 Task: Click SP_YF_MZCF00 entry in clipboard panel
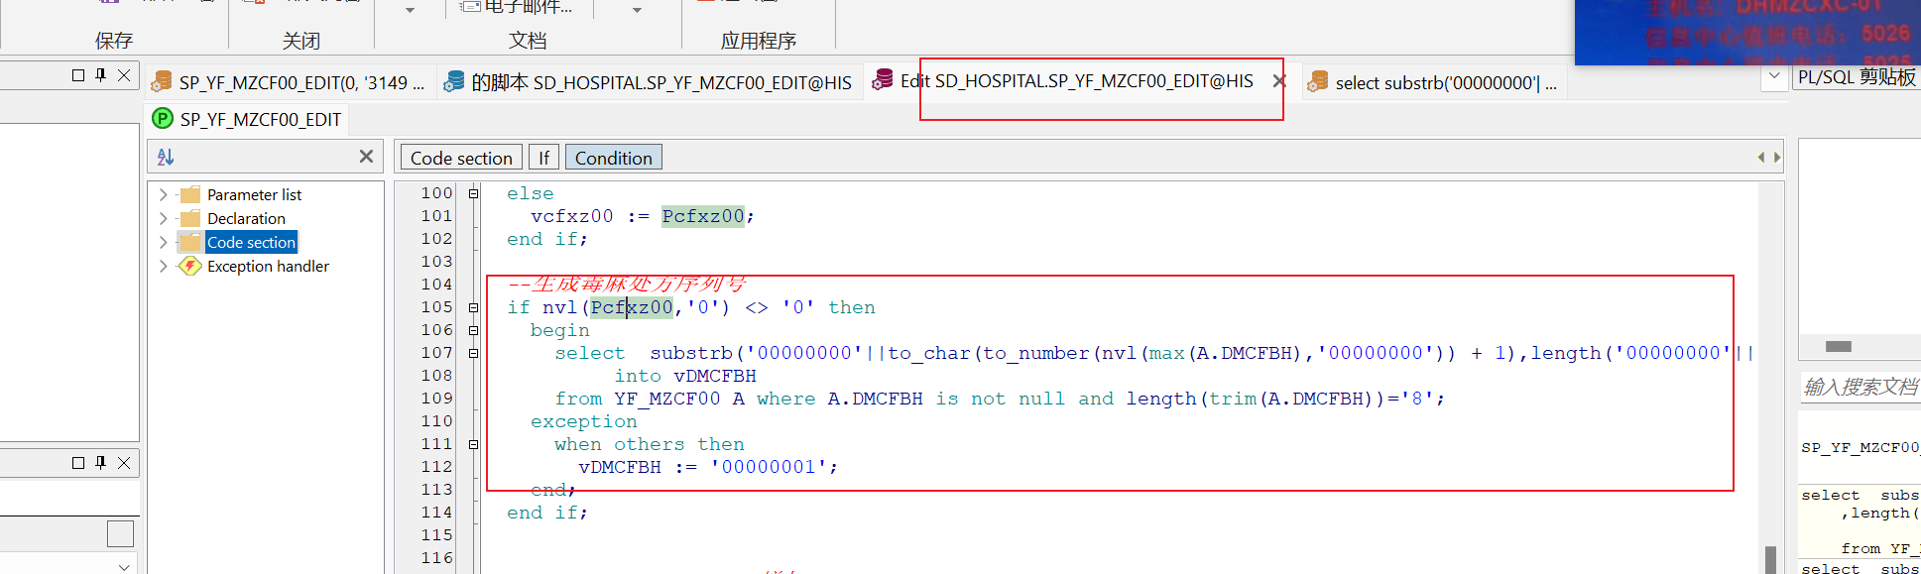pos(1861,448)
